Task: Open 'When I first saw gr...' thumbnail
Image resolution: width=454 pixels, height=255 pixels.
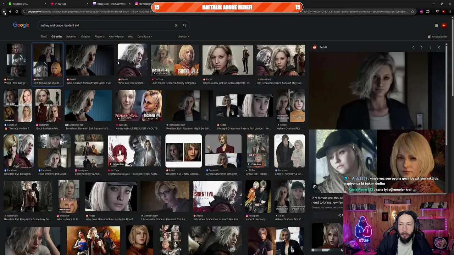Action: point(16,64)
